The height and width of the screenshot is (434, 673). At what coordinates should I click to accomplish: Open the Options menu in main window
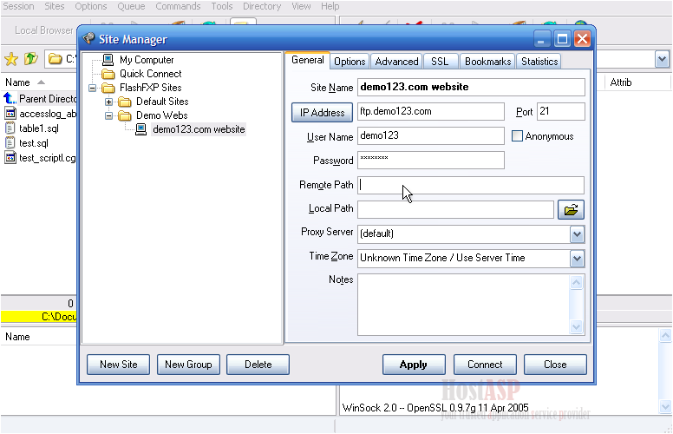[x=90, y=6]
